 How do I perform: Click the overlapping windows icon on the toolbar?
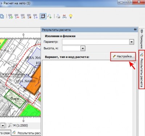click(2, 16)
